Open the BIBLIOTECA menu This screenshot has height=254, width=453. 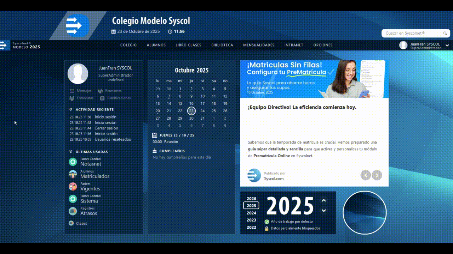tap(222, 45)
